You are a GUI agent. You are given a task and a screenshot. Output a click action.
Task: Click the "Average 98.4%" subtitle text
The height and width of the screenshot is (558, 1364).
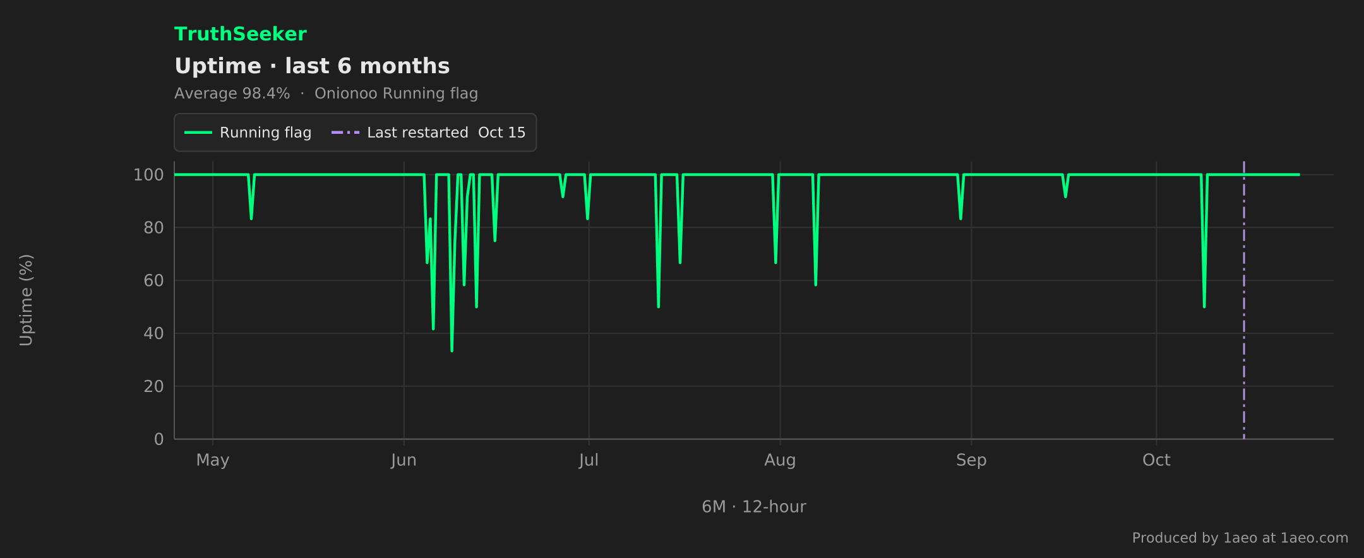pyautogui.click(x=232, y=93)
